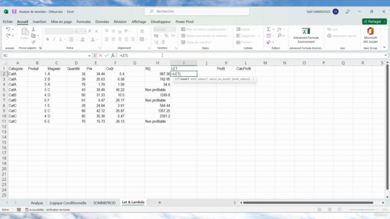Click the percent style icon
The height and width of the screenshot is (219, 390).
coord(166,36)
